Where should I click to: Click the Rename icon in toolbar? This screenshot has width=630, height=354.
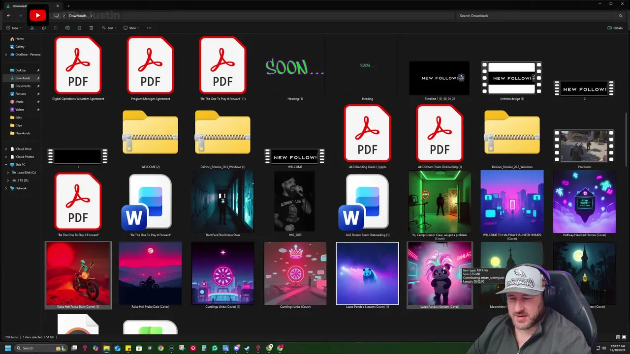coord(67,28)
